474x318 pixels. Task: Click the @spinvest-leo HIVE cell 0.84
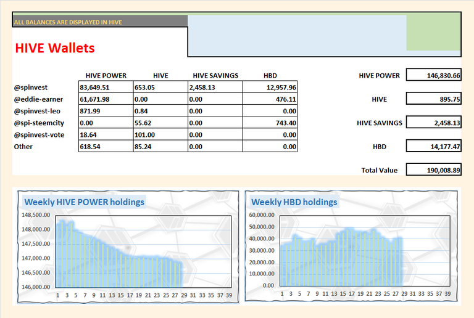click(160, 111)
